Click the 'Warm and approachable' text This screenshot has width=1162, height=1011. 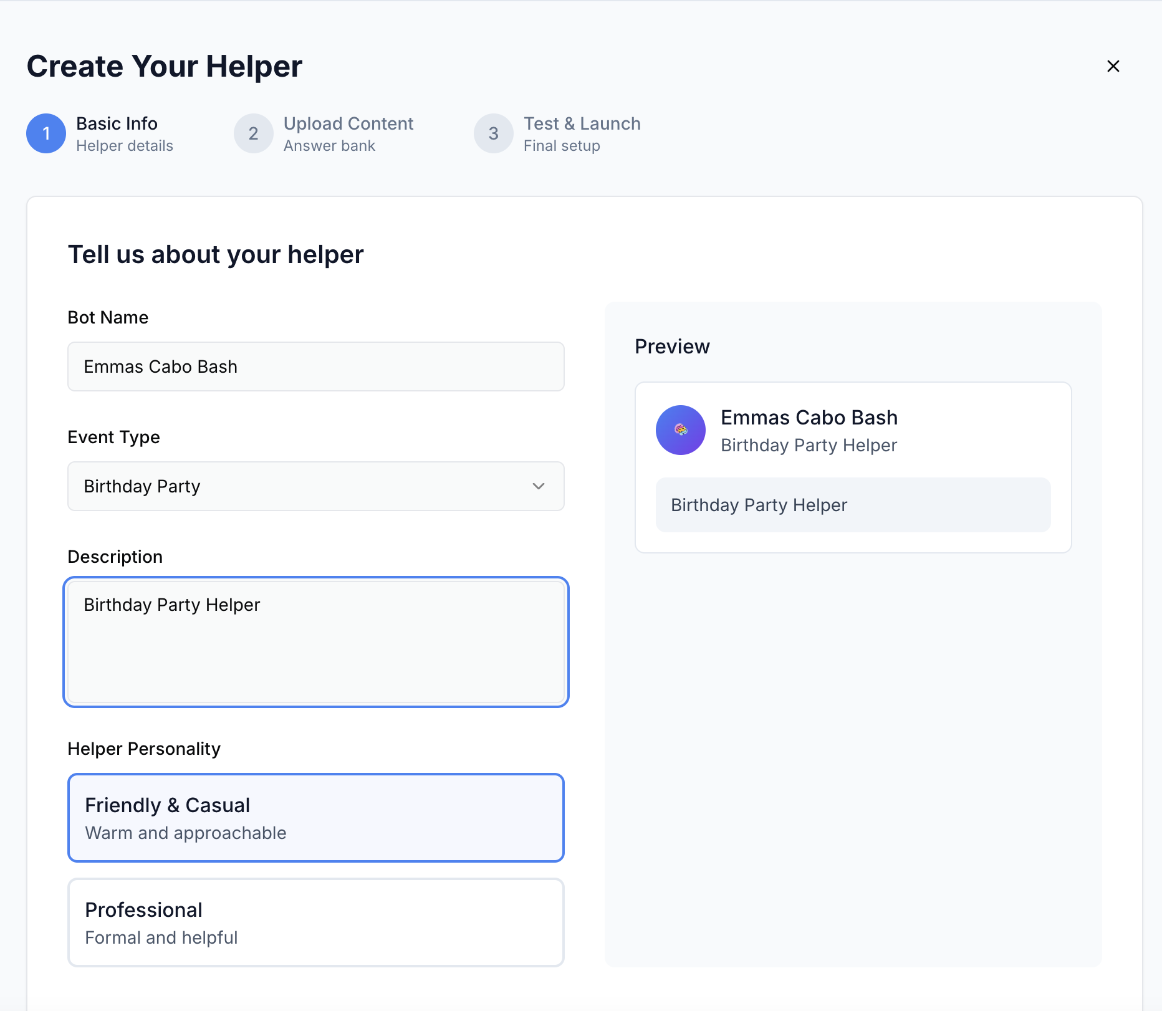pyautogui.click(x=186, y=833)
